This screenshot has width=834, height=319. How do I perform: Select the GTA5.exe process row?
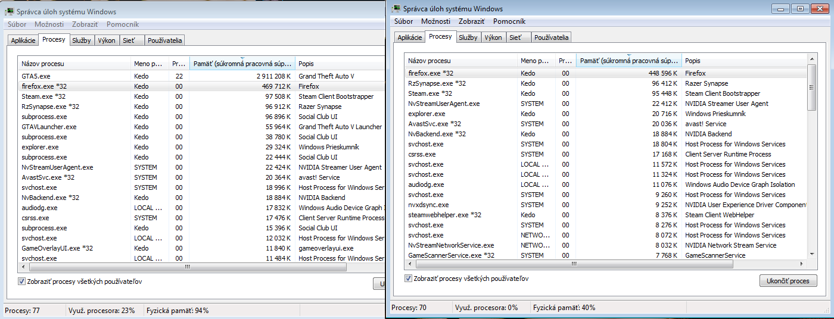pyautogui.click(x=71, y=76)
